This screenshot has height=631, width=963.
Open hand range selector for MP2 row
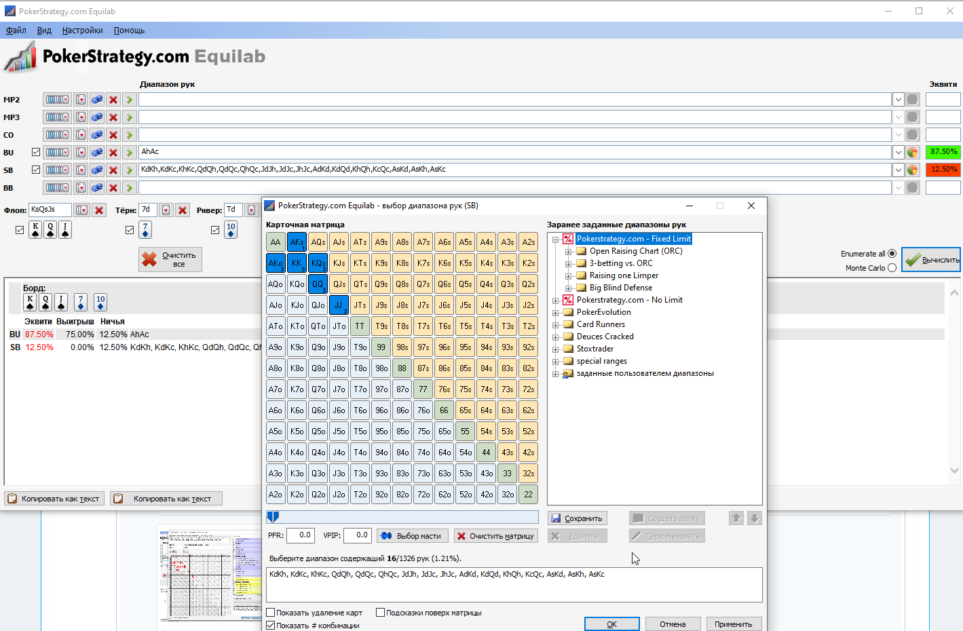tap(57, 100)
